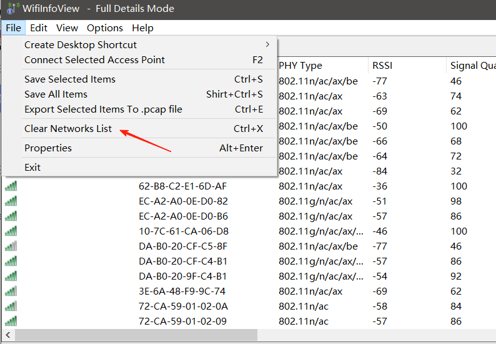Click signal icon for 3E-6A-48-F9-9C-74 row
The height and width of the screenshot is (344, 496).
pyautogui.click(x=11, y=291)
